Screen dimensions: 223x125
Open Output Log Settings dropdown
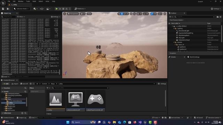[x=55, y=17]
